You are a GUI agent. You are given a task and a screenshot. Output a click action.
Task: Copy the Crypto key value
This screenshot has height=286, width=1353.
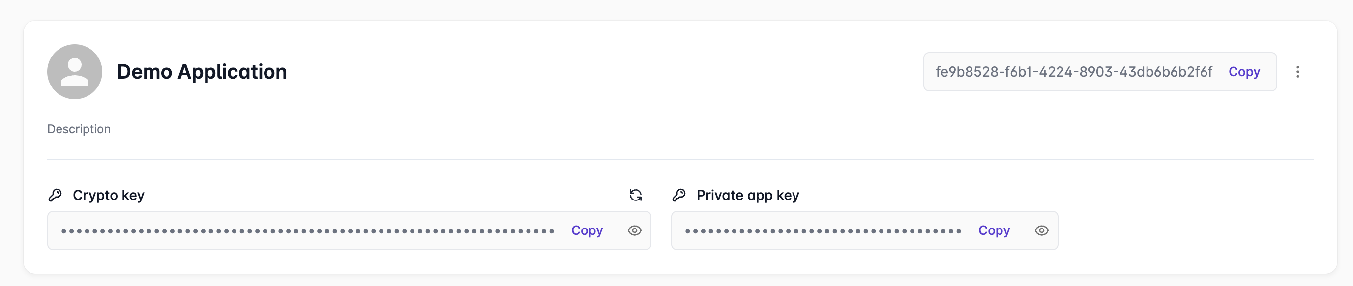tap(587, 231)
